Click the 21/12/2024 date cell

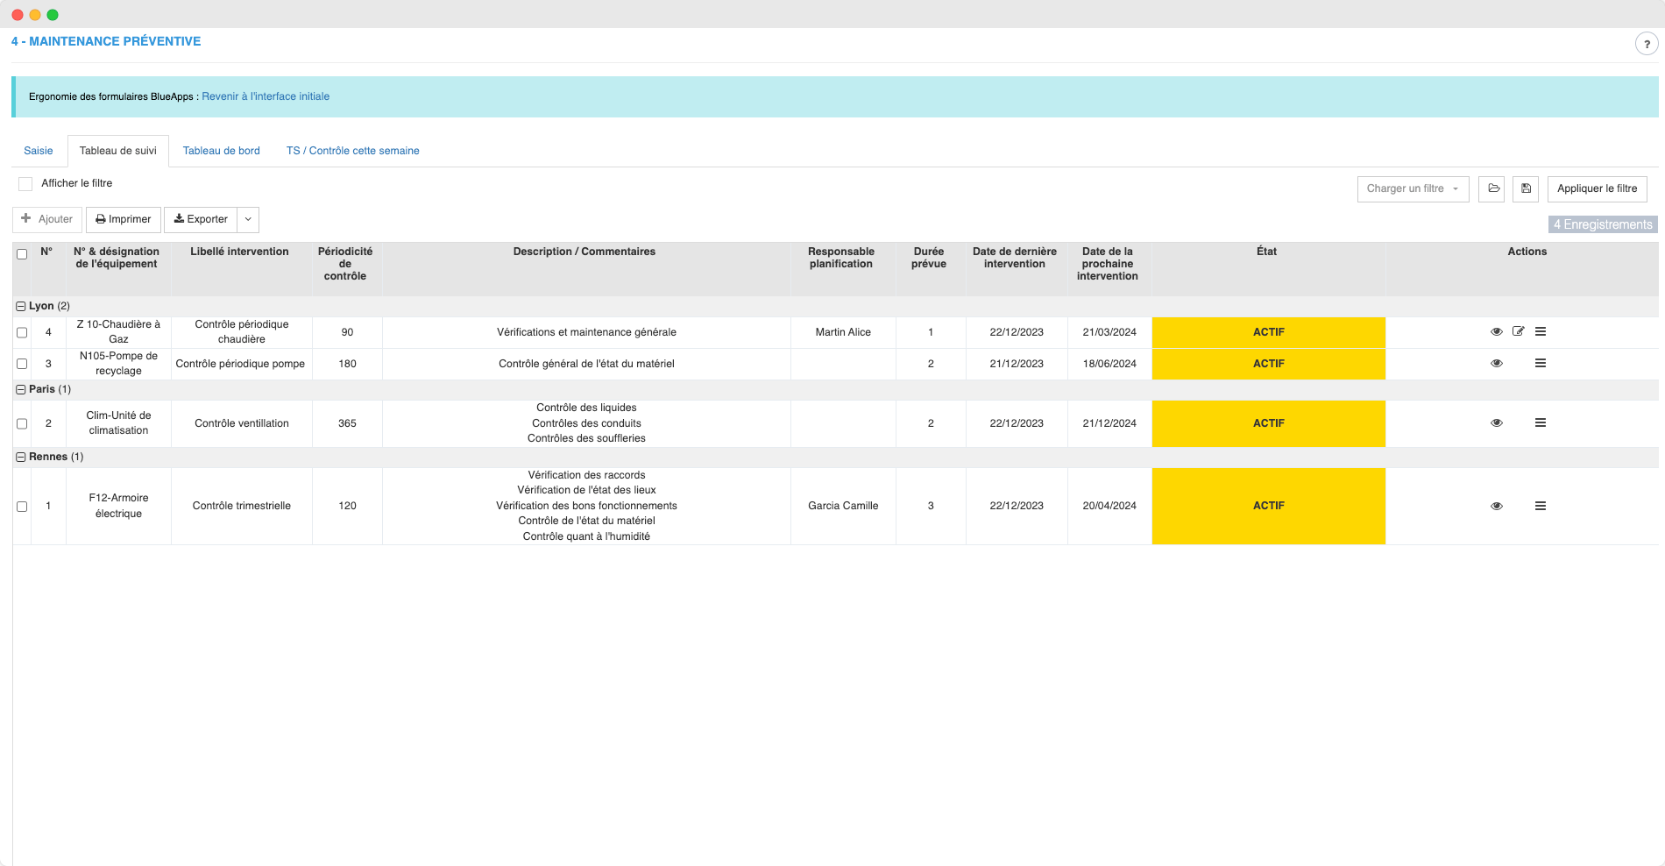[x=1109, y=423]
